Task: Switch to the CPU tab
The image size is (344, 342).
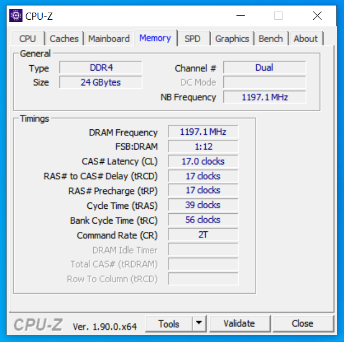Action: [x=27, y=39]
